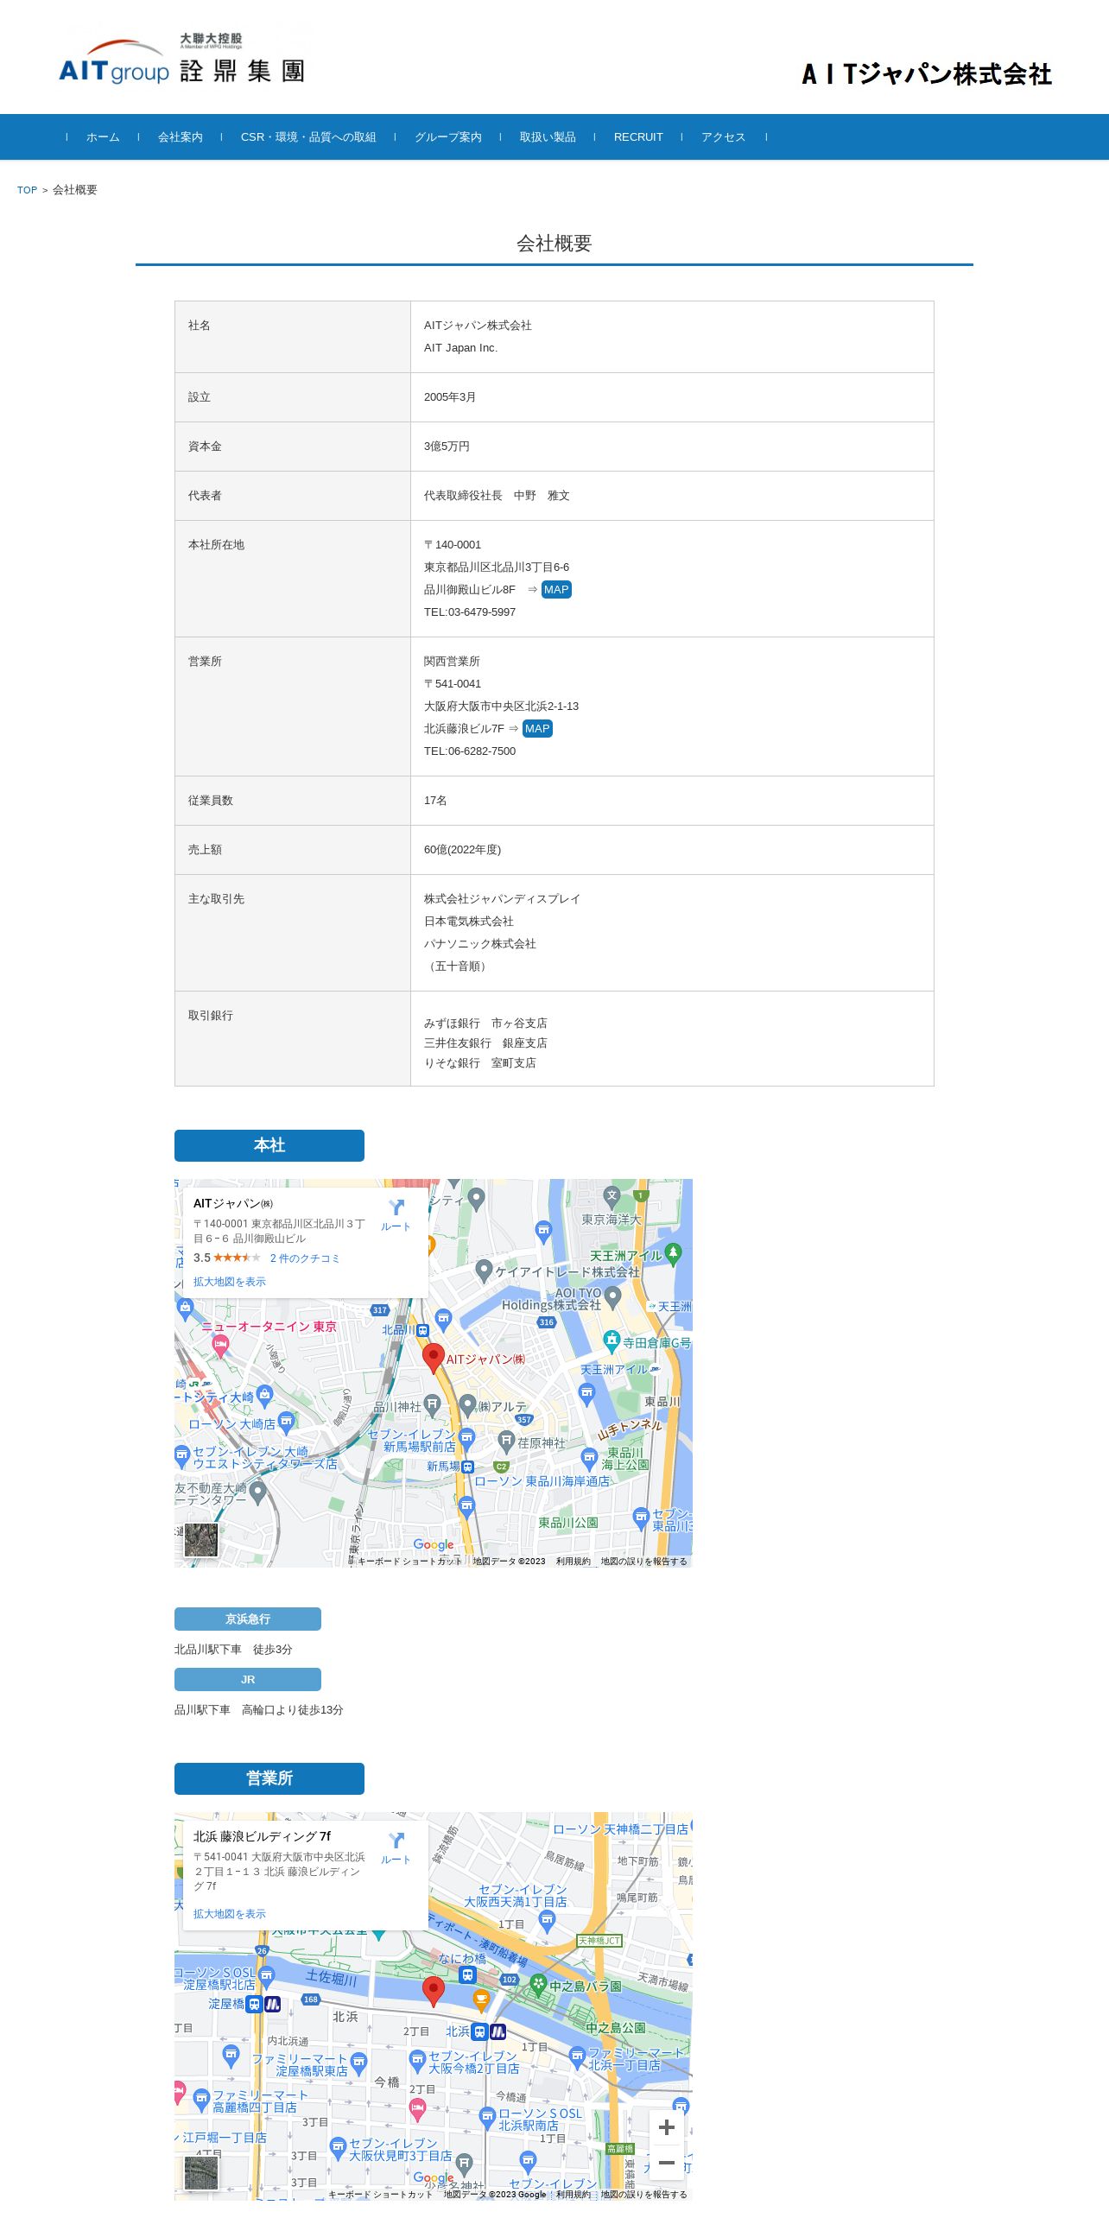Click 拡大地図を表示 in the headquarters map
Image resolution: width=1109 pixels, height=2218 pixels.
(230, 1282)
